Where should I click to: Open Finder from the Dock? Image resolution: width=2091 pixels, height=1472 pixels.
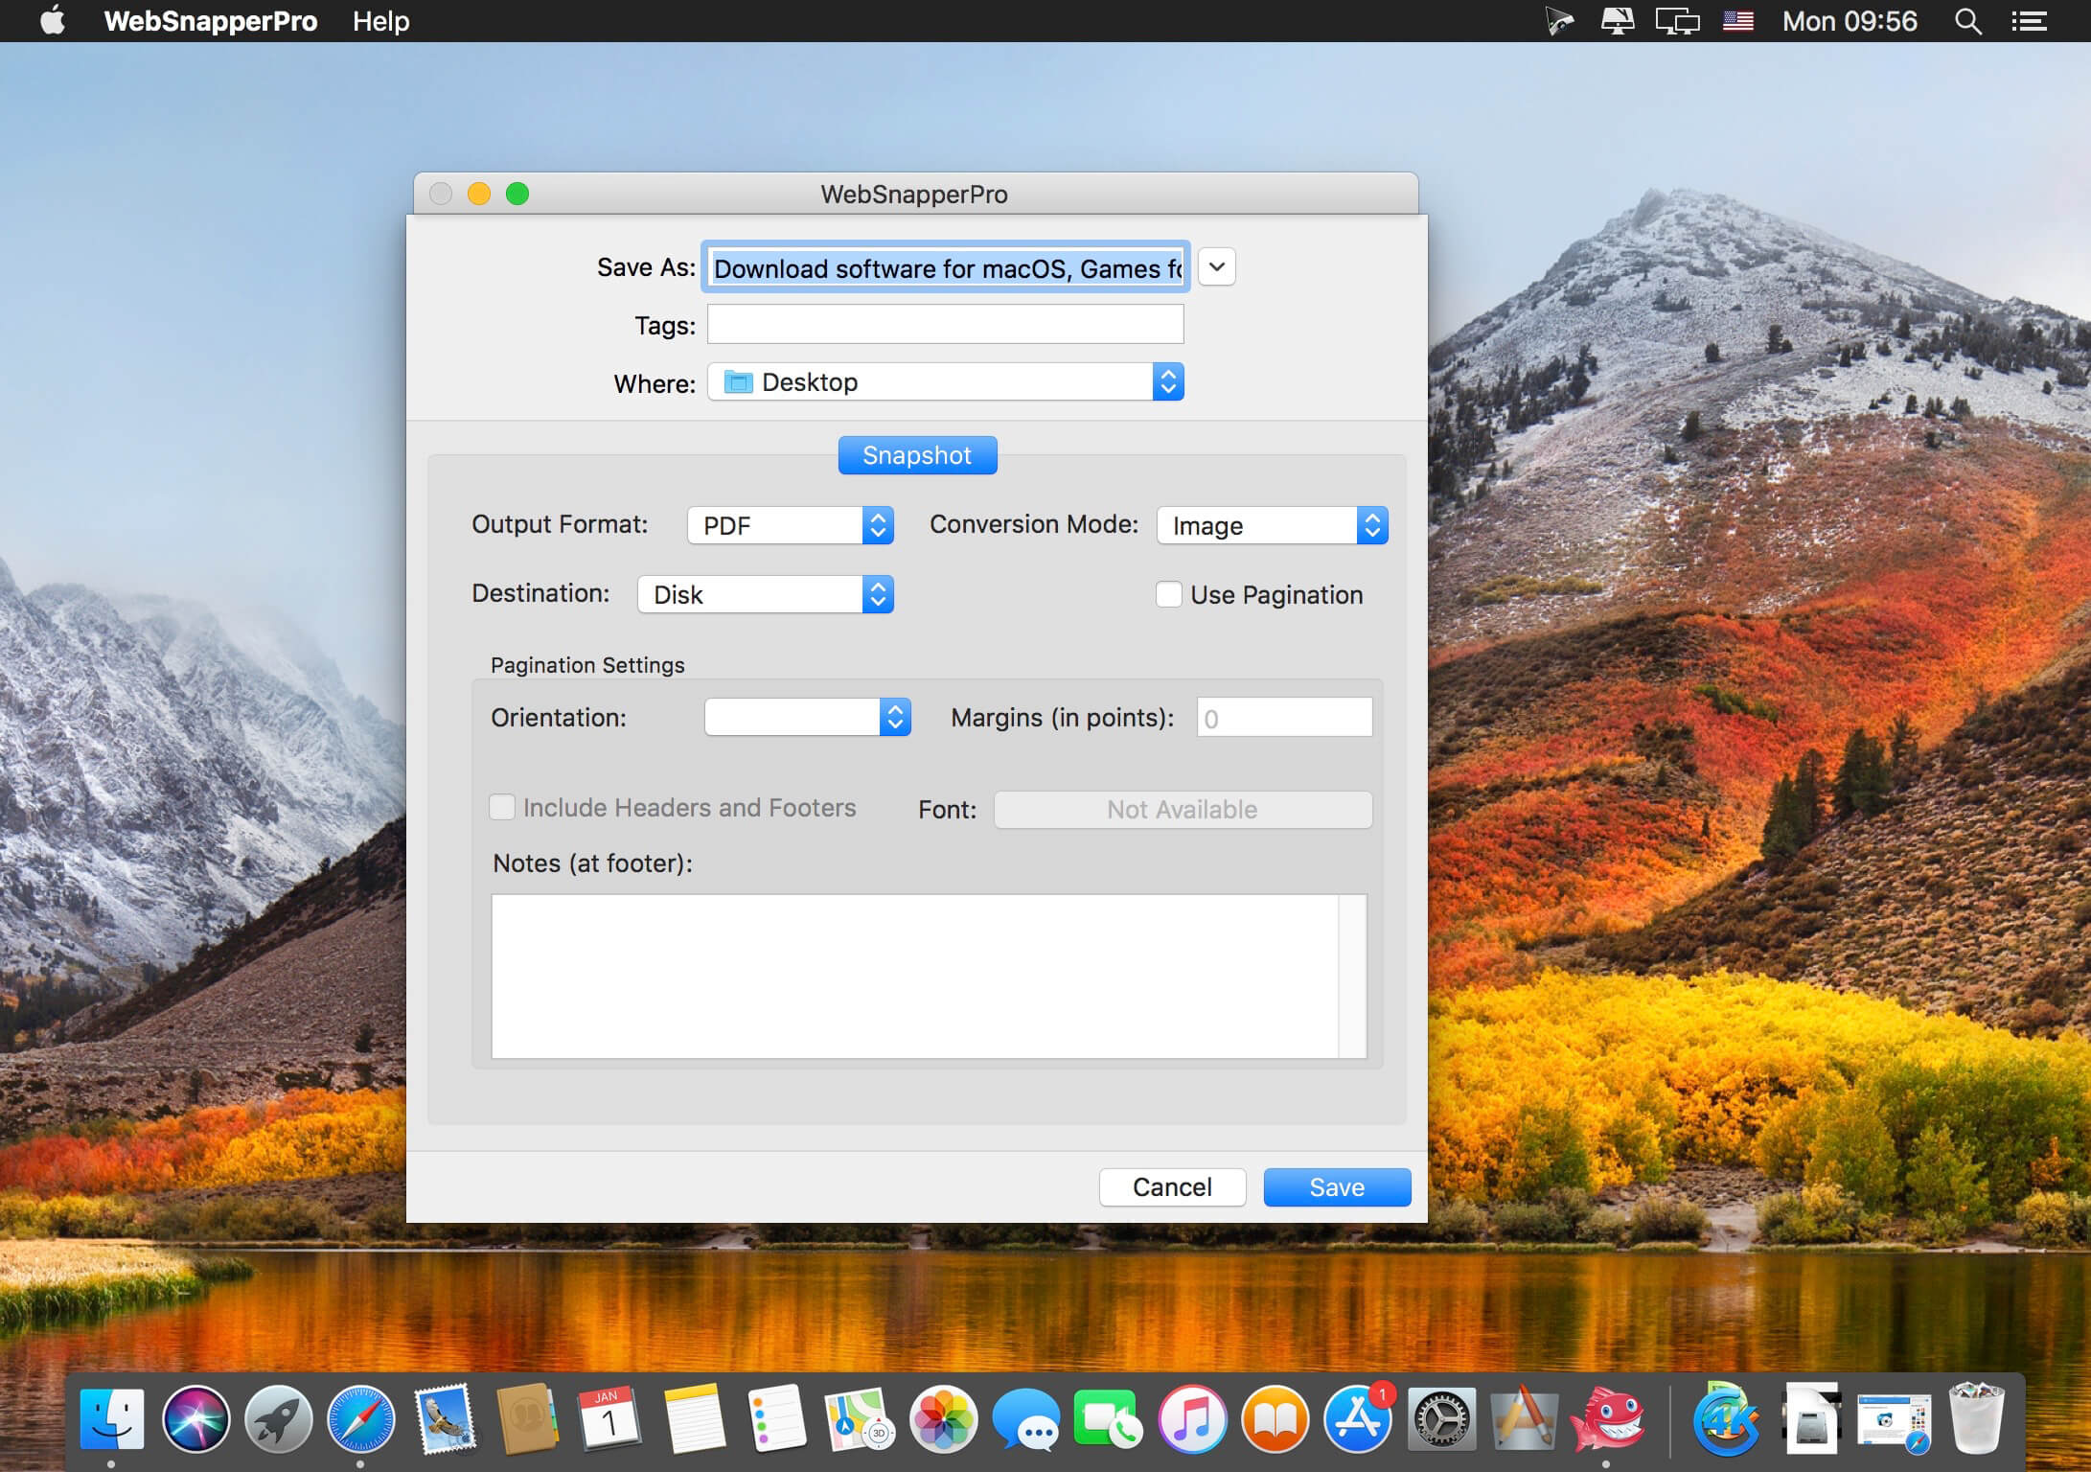[x=112, y=1419]
